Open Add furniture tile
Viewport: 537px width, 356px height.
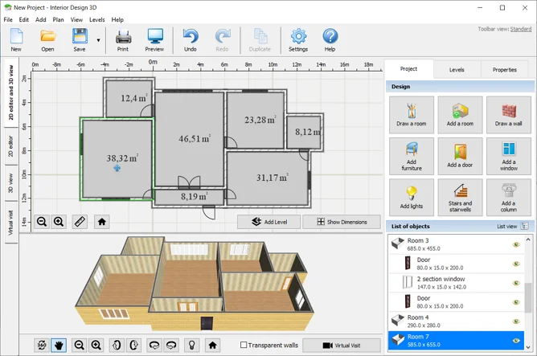(x=412, y=156)
